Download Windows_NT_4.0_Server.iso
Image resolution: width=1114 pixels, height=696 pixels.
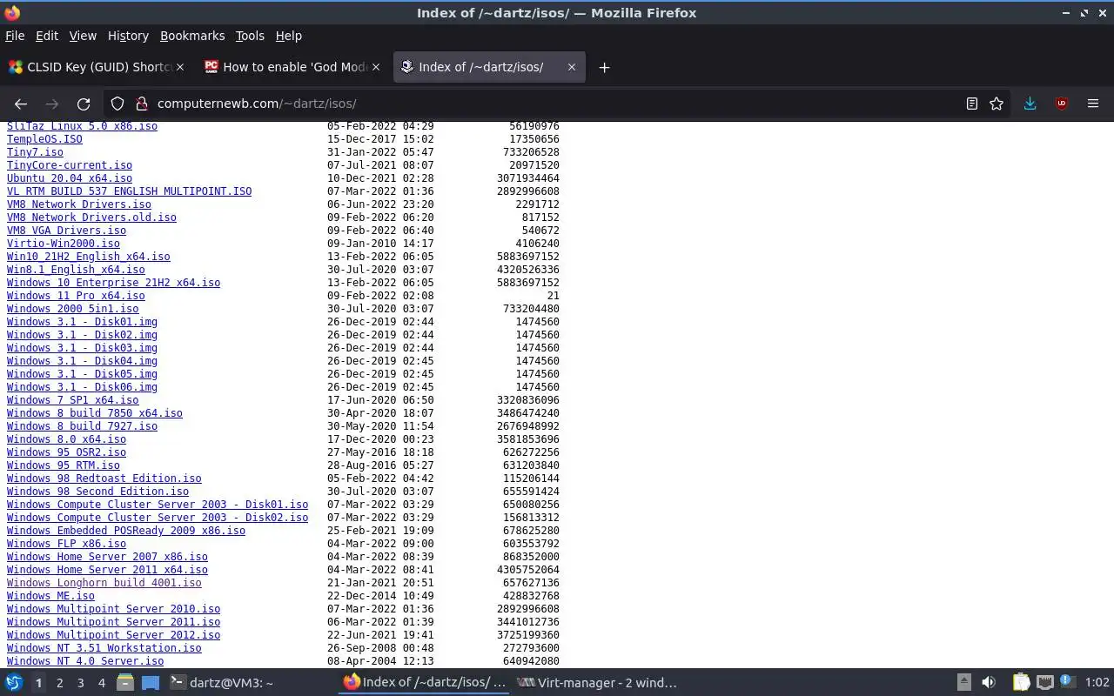(x=85, y=661)
